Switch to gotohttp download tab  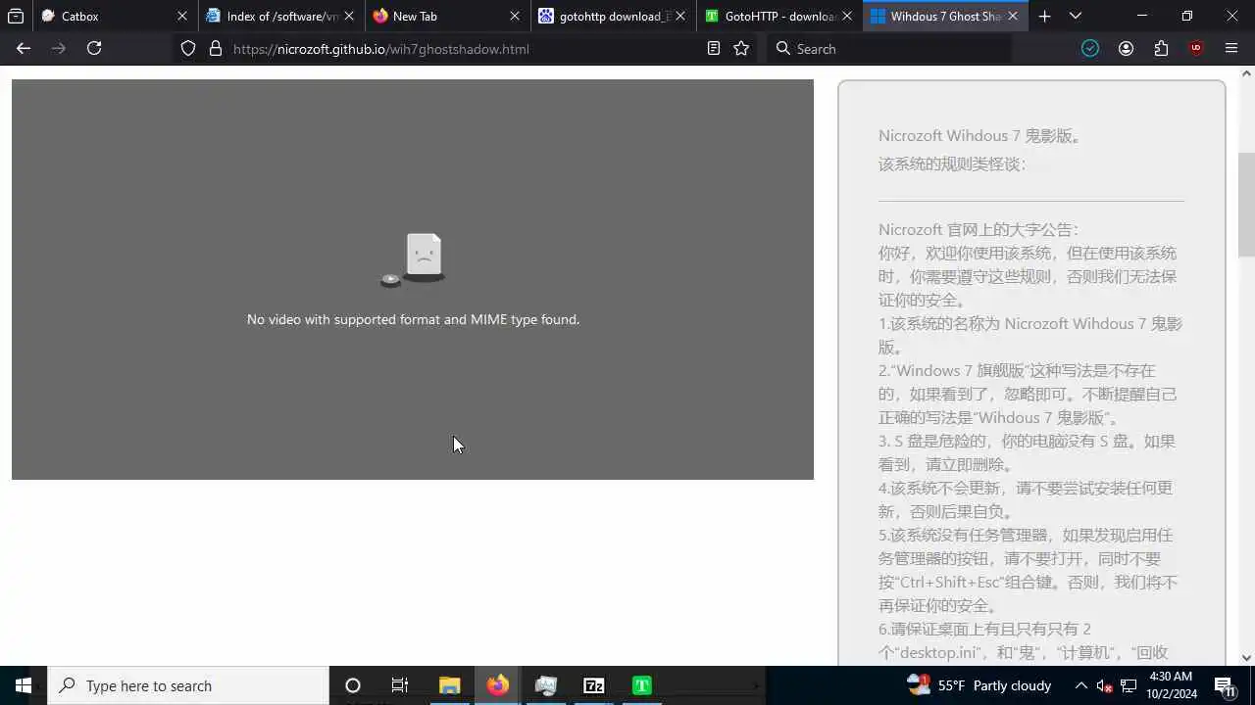614,16
